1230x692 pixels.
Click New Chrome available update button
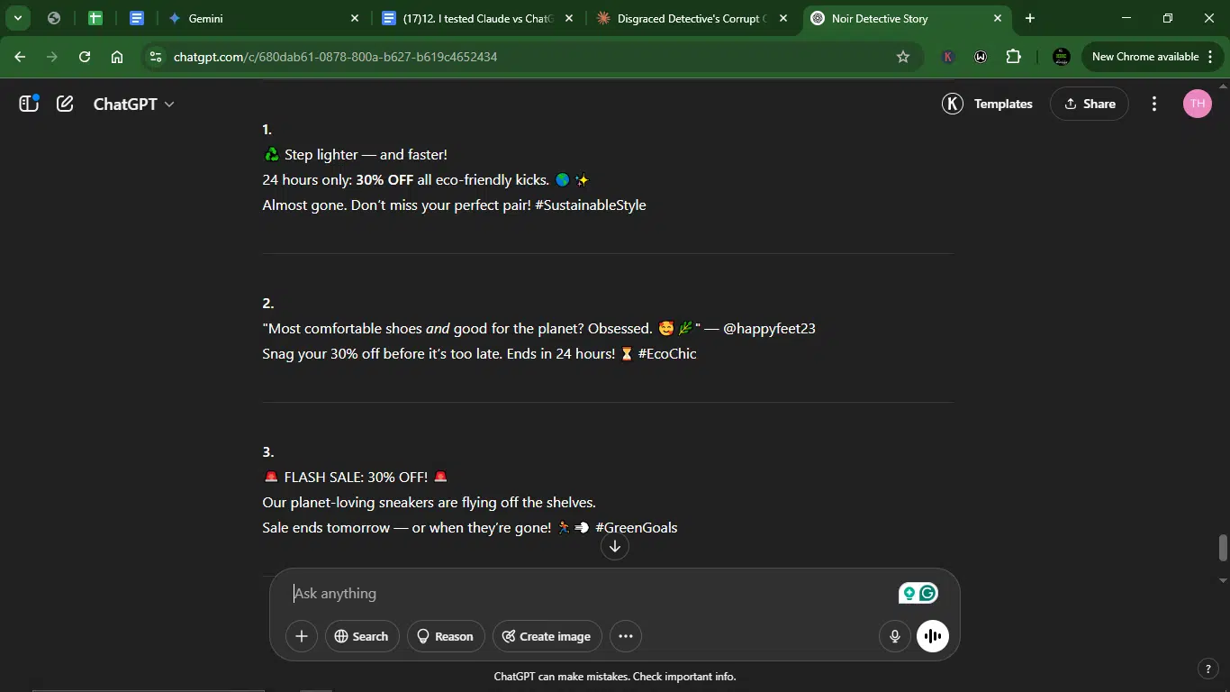(x=1144, y=57)
